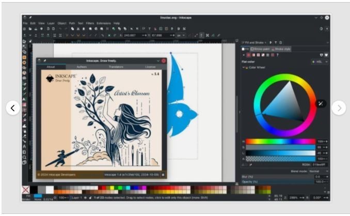Choose the Shape Builder tool
This screenshot has width=350, height=216.
24,52
